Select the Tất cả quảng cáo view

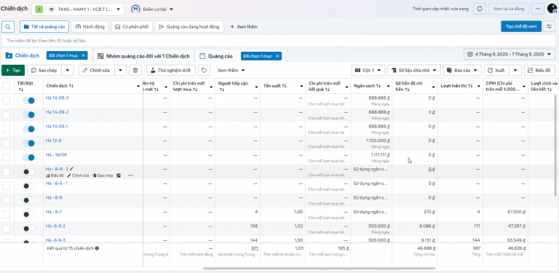click(x=44, y=27)
